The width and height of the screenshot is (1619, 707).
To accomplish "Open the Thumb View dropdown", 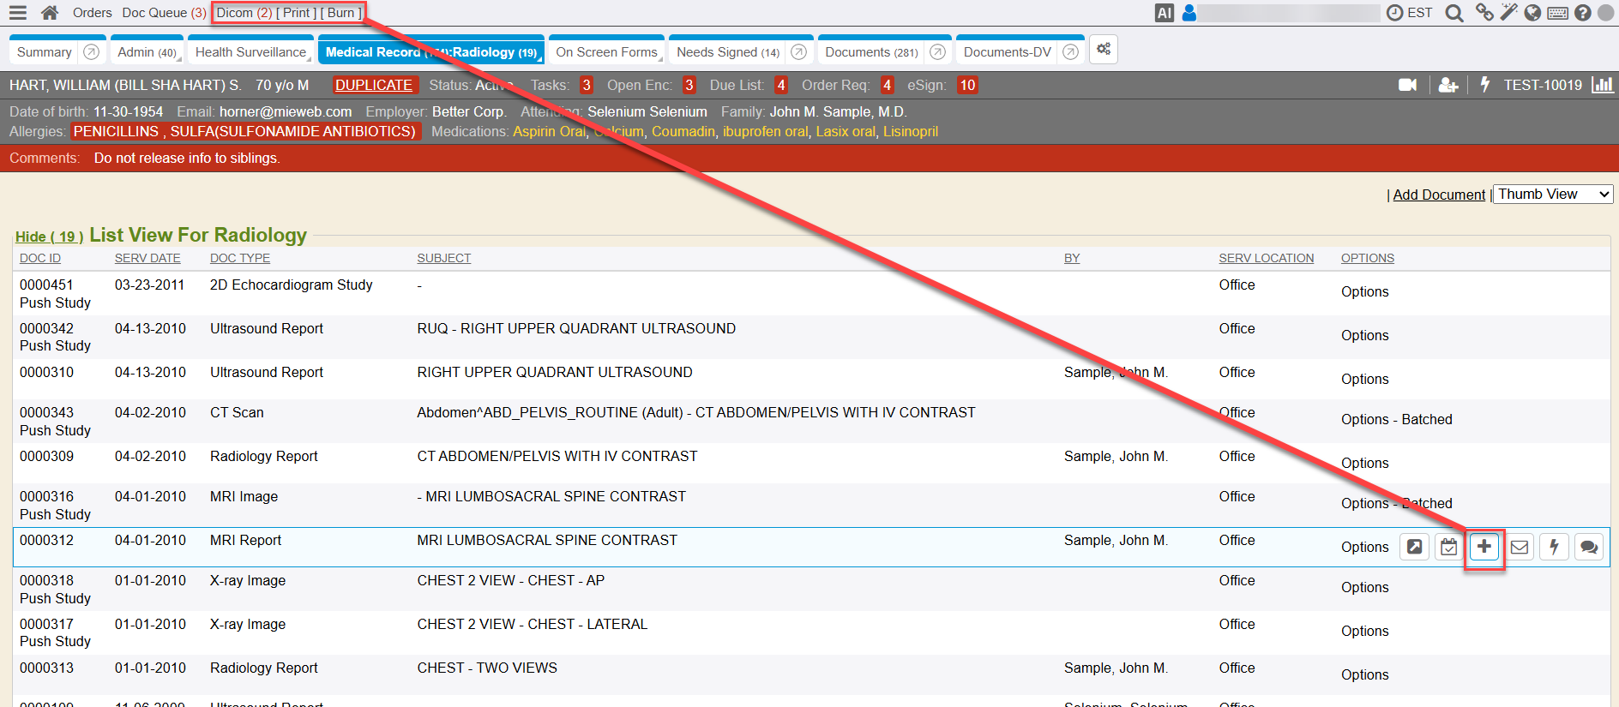I will pos(1553,195).
